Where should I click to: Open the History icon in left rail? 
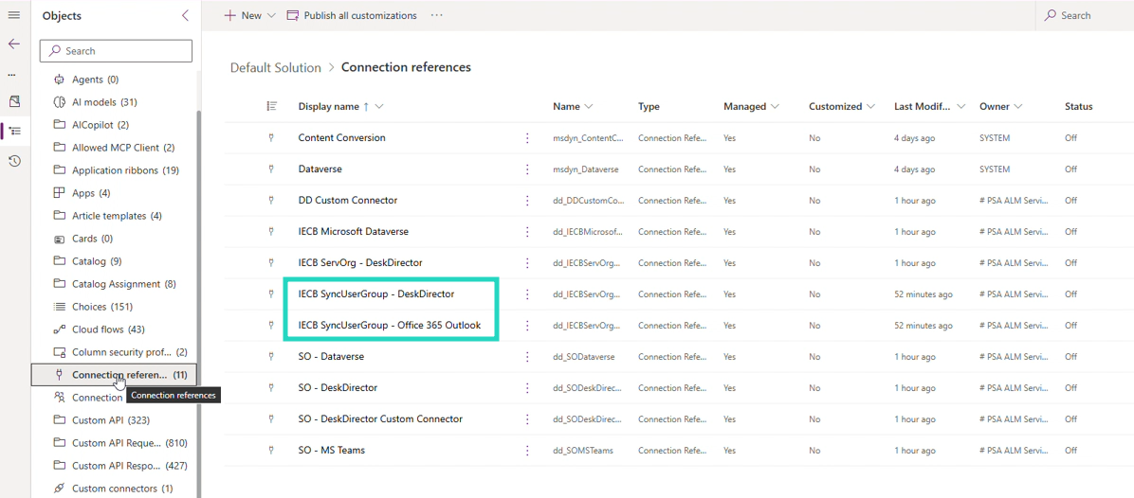14,161
